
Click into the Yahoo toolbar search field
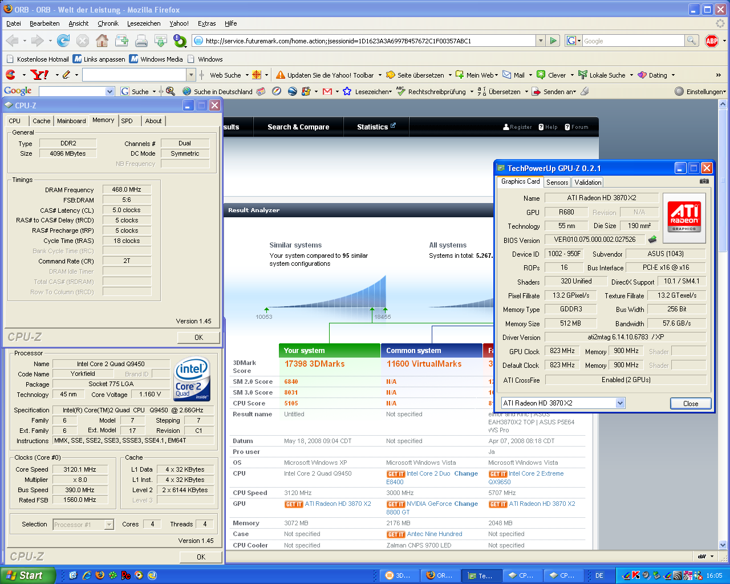(x=135, y=75)
